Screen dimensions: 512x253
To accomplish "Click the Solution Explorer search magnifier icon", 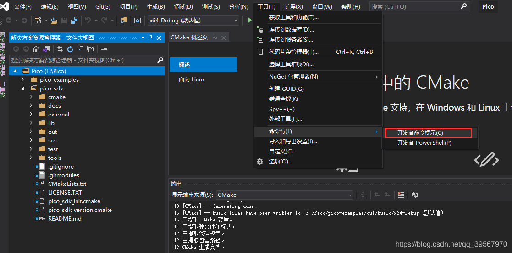I will click(160, 60).
